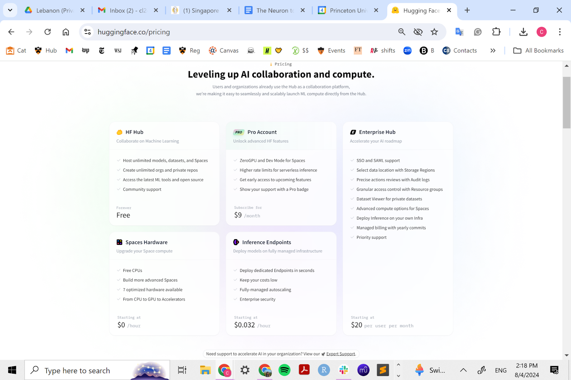Open the Google Calendar bookmark icon
The width and height of the screenshot is (571, 380).
pyautogui.click(x=150, y=51)
